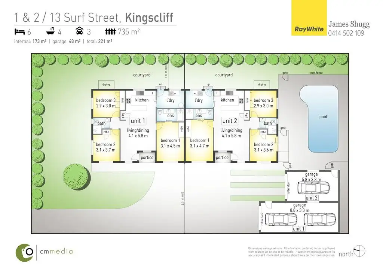Select the large round tree on the lawn

77,175
